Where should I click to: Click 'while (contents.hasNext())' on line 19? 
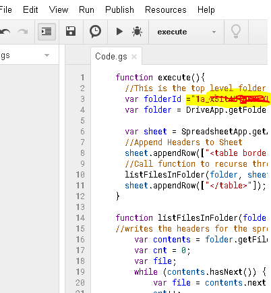(195, 272)
